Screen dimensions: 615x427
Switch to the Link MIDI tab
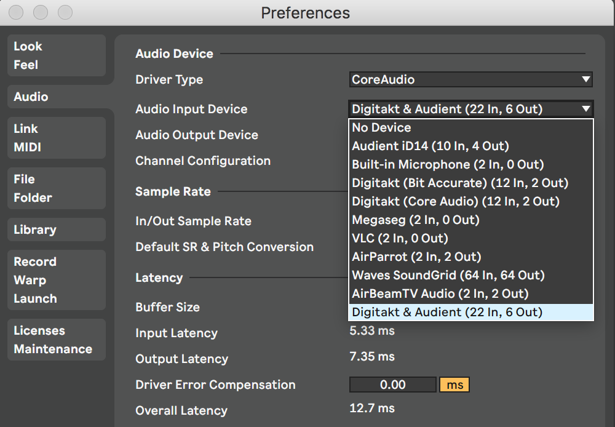click(x=57, y=138)
